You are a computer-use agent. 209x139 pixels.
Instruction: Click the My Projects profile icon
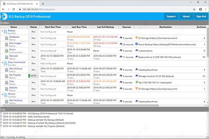click(7, 76)
